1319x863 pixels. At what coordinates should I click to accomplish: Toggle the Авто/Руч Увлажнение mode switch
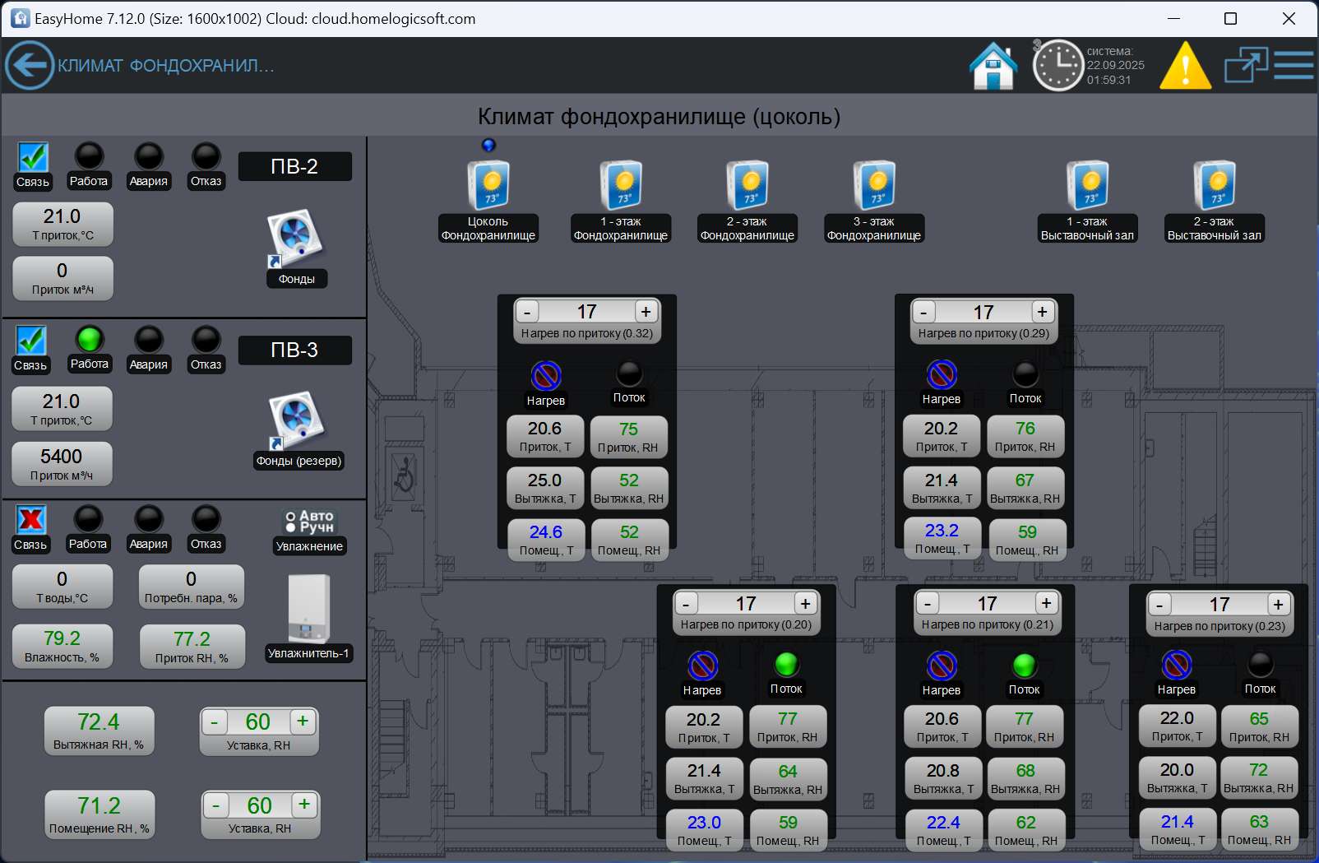(308, 522)
